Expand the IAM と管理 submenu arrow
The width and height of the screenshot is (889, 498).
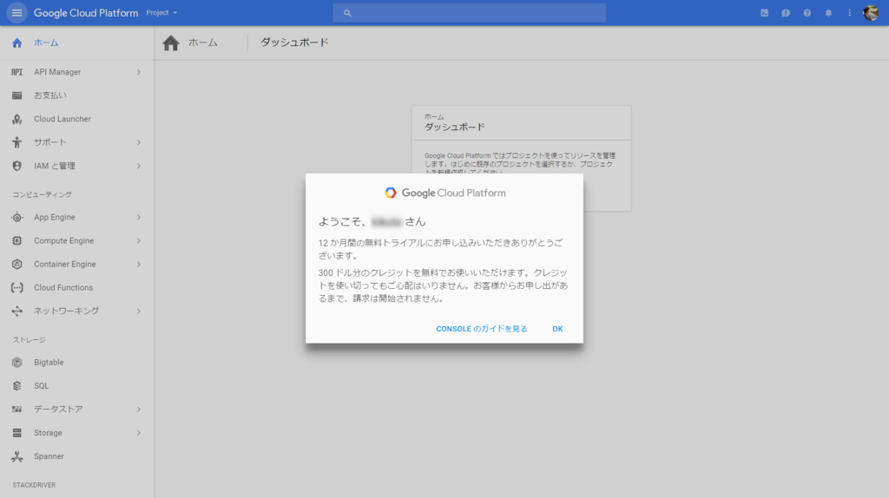138,166
